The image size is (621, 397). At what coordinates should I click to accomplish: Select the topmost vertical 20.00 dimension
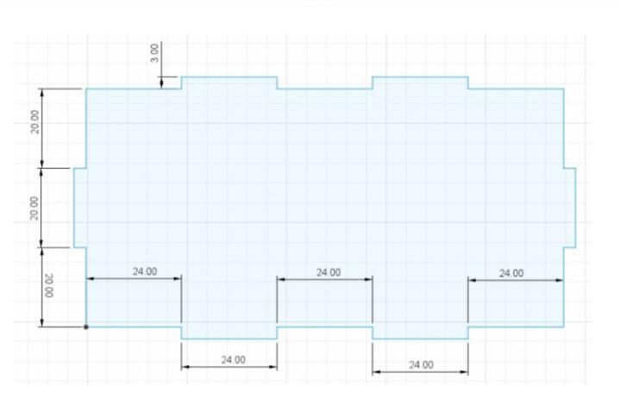[x=35, y=121]
